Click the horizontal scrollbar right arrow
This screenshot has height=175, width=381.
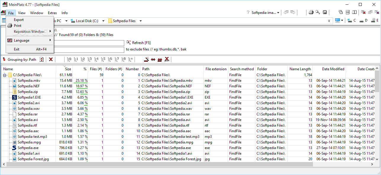[x=372, y=164]
